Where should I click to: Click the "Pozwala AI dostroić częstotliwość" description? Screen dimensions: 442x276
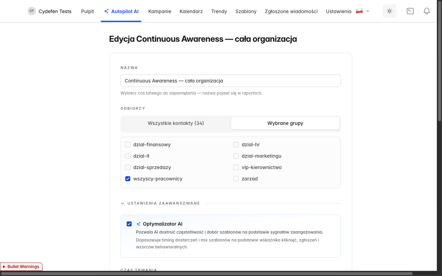pyautogui.click(x=230, y=232)
